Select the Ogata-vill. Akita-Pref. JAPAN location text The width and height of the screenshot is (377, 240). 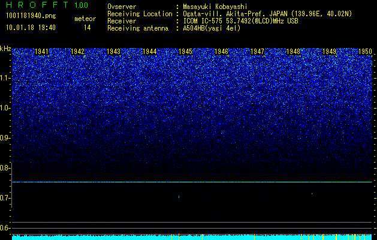[x=267, y=14]
